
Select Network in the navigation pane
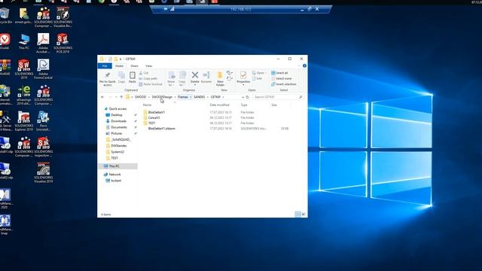(114, 174)
